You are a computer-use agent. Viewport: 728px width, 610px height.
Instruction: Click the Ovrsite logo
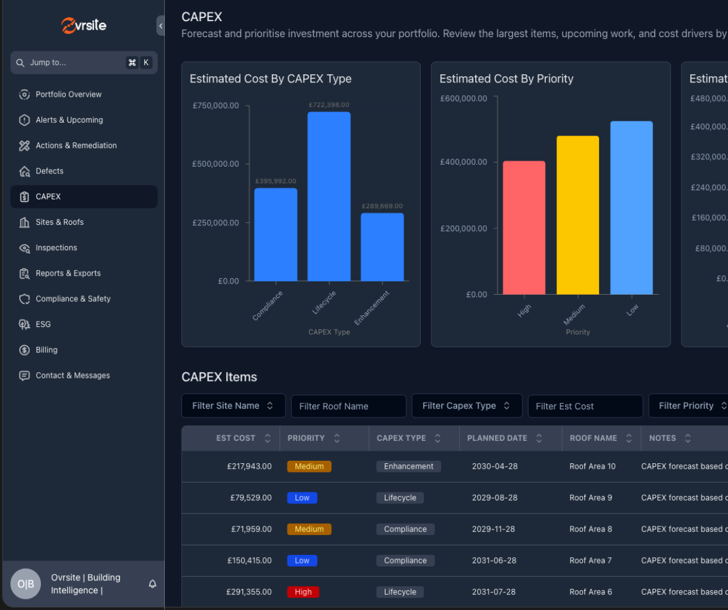tap(83, 25)
